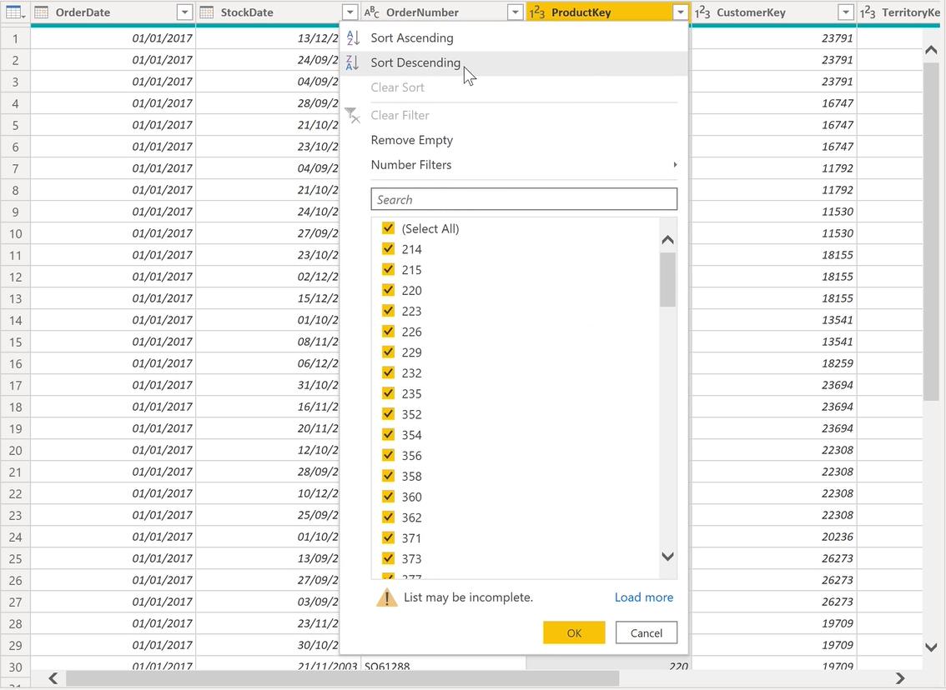Click the TerritoryKey number data type icon
The height and width of the screenshot is (690, 946).
pyautogui.click(x=868, y=12)
